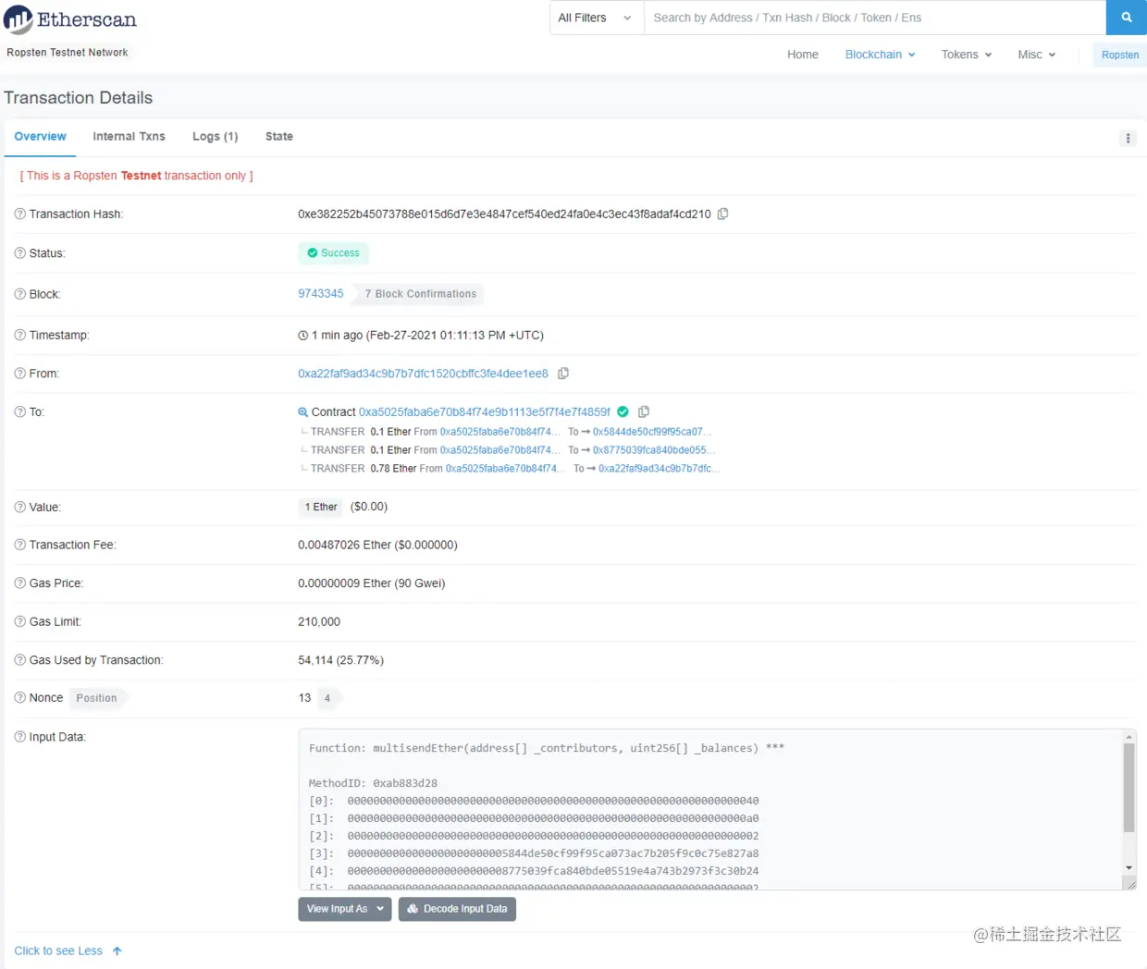This screenshot has width=1147, height=969.
Task: Click the help icon next to Value
Action: click(x=19, y=507)
